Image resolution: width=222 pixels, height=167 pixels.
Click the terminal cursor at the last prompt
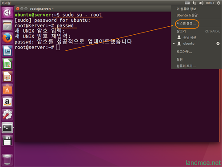58,47
